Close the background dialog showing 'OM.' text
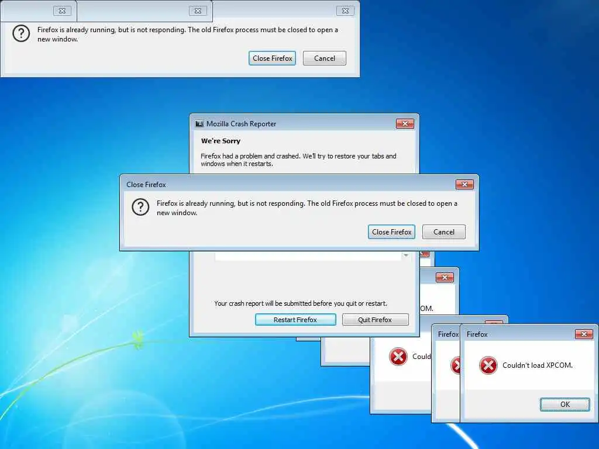 (x=445, y=278)
